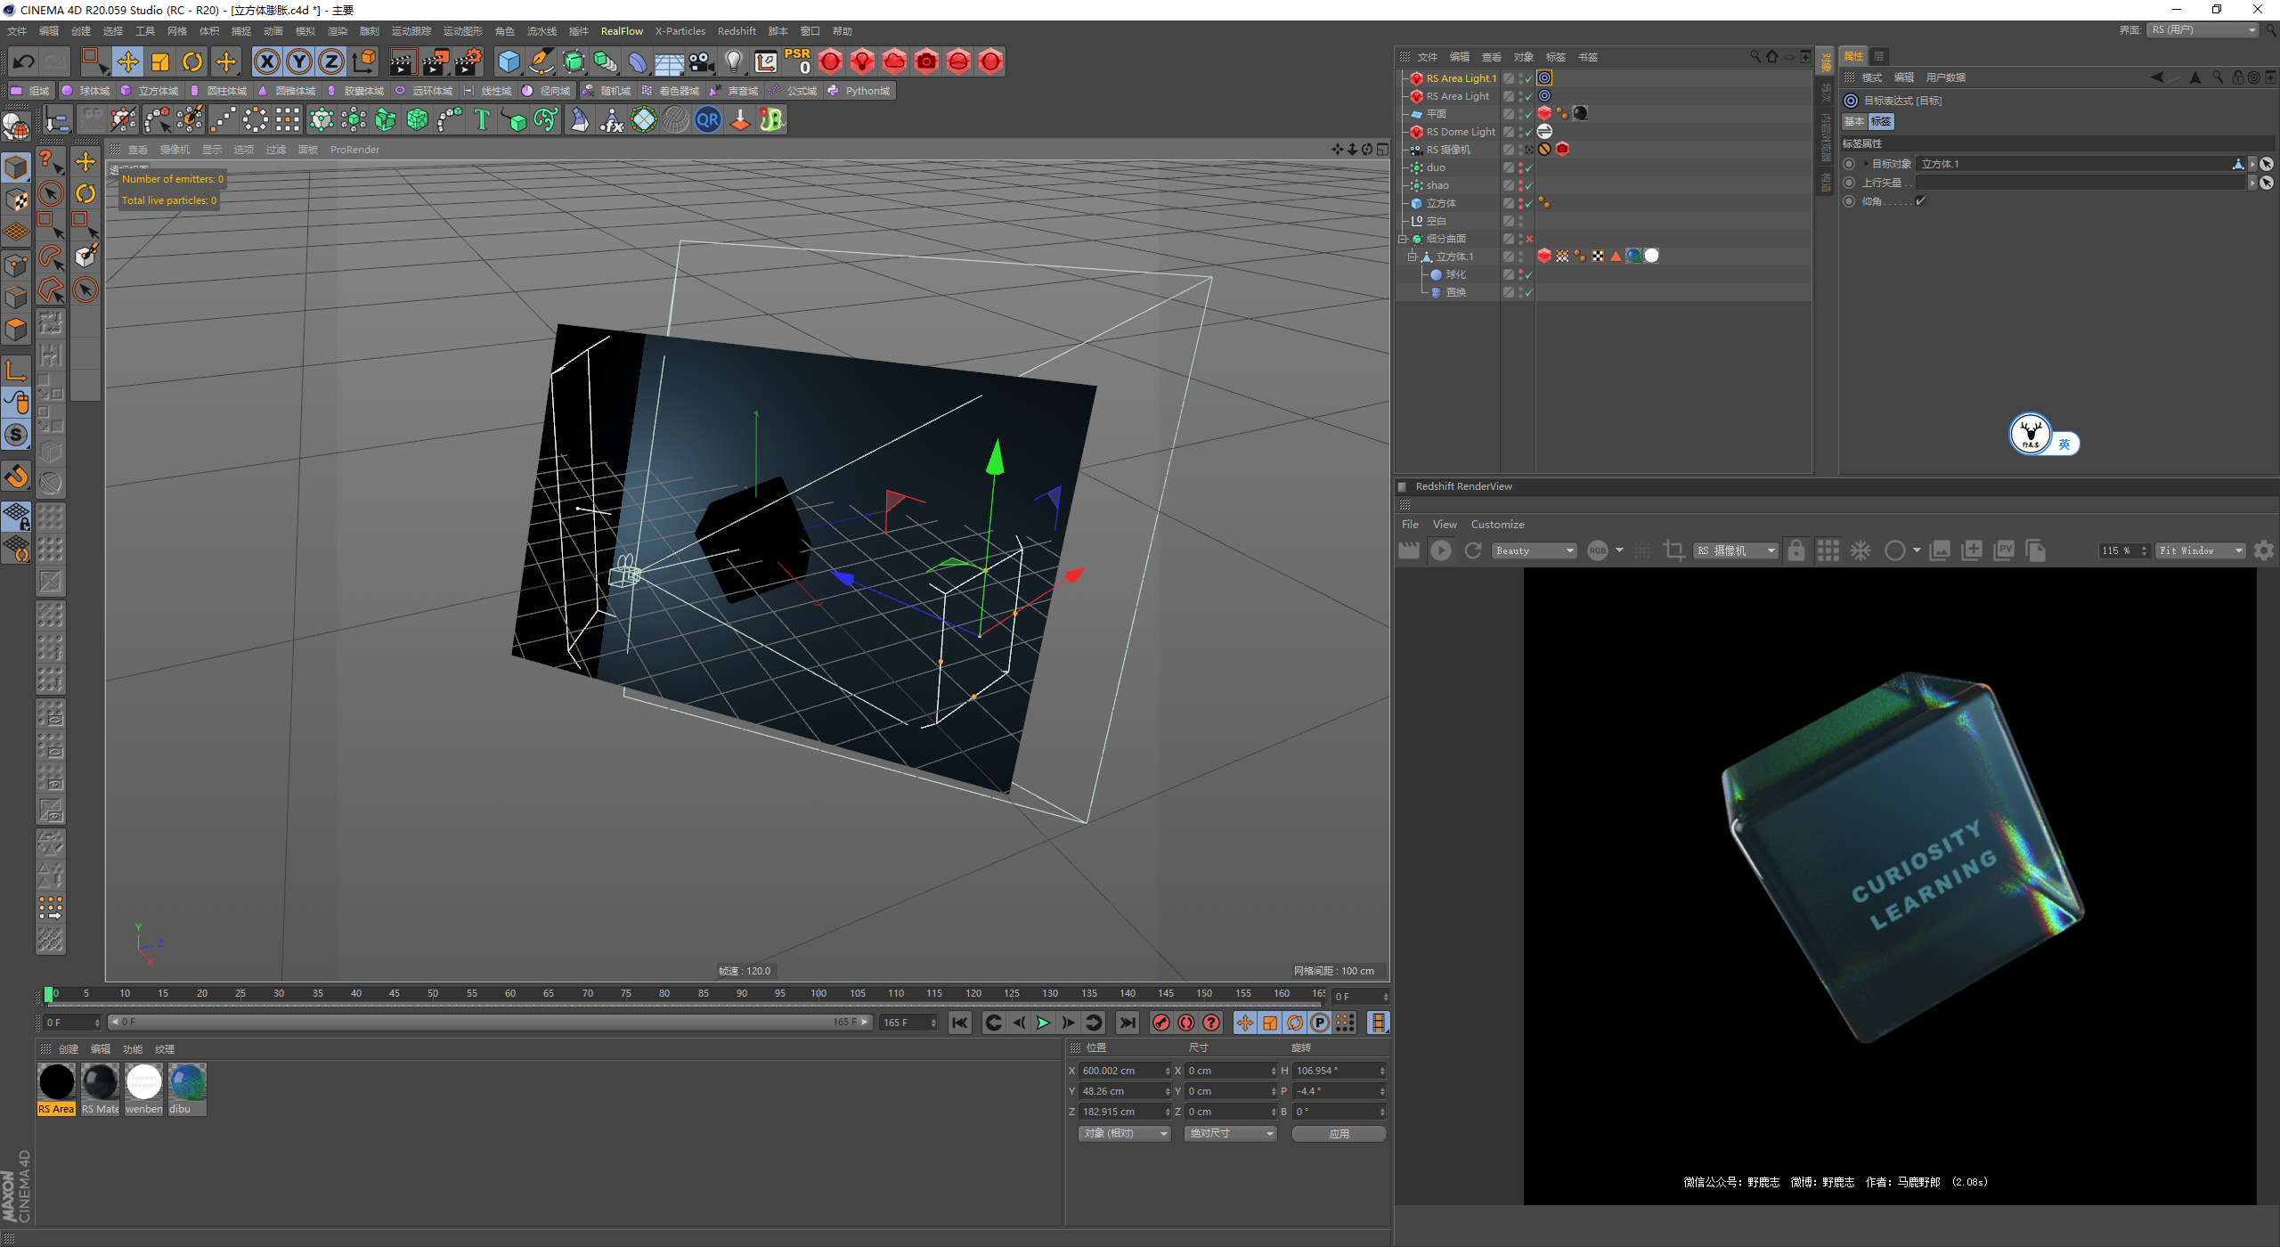Viewport: 2280px width, 1247px height.
Task: Enable the disabled 细分曲面 red X
Action: [x=1529, y=239]
